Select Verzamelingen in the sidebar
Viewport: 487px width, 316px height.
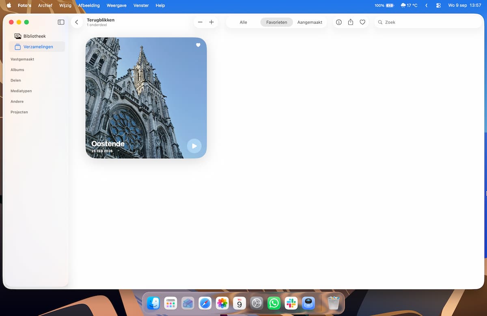pyautogui.click(x=37, y=47)
